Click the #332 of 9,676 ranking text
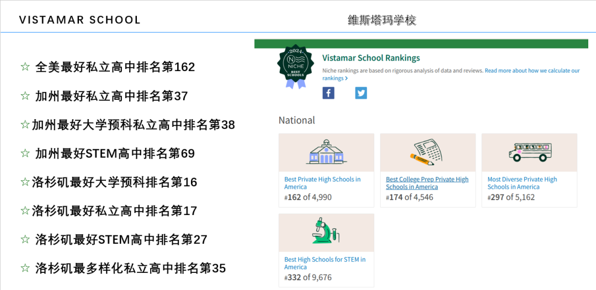Viewport: 596px width, 290px height. 308,277
